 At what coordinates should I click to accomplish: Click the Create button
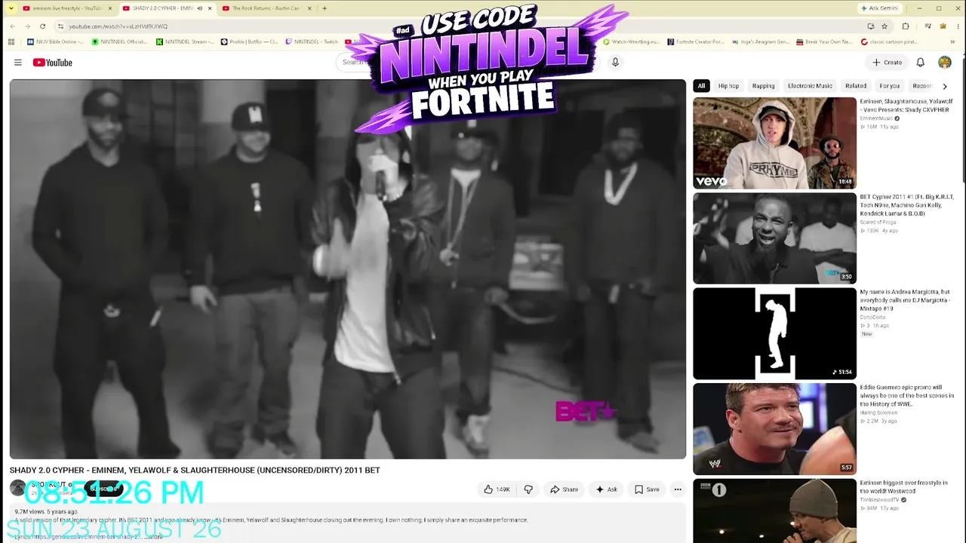point(888,63)
